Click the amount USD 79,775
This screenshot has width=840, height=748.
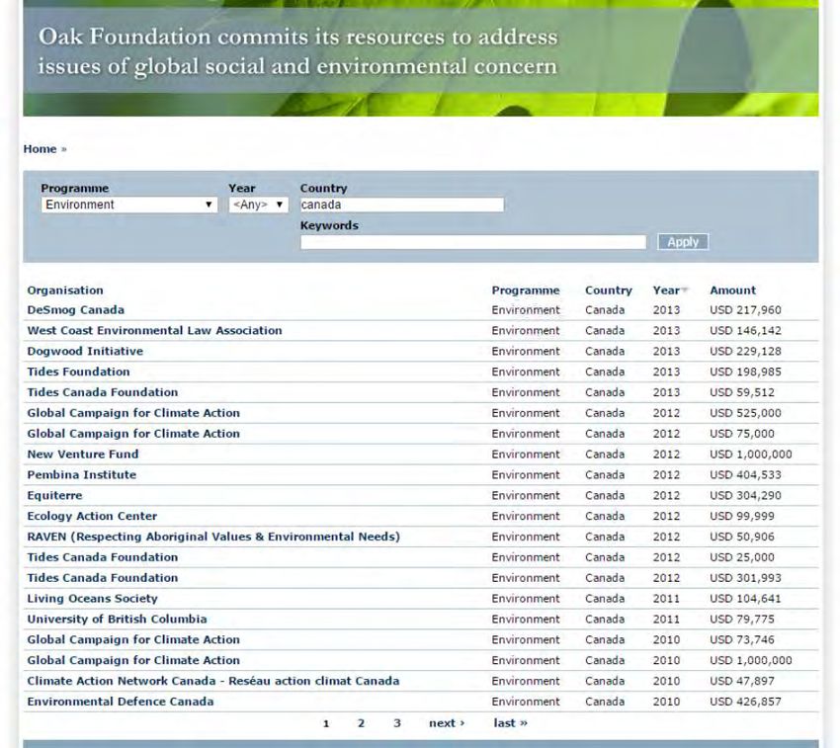point(742,620)
